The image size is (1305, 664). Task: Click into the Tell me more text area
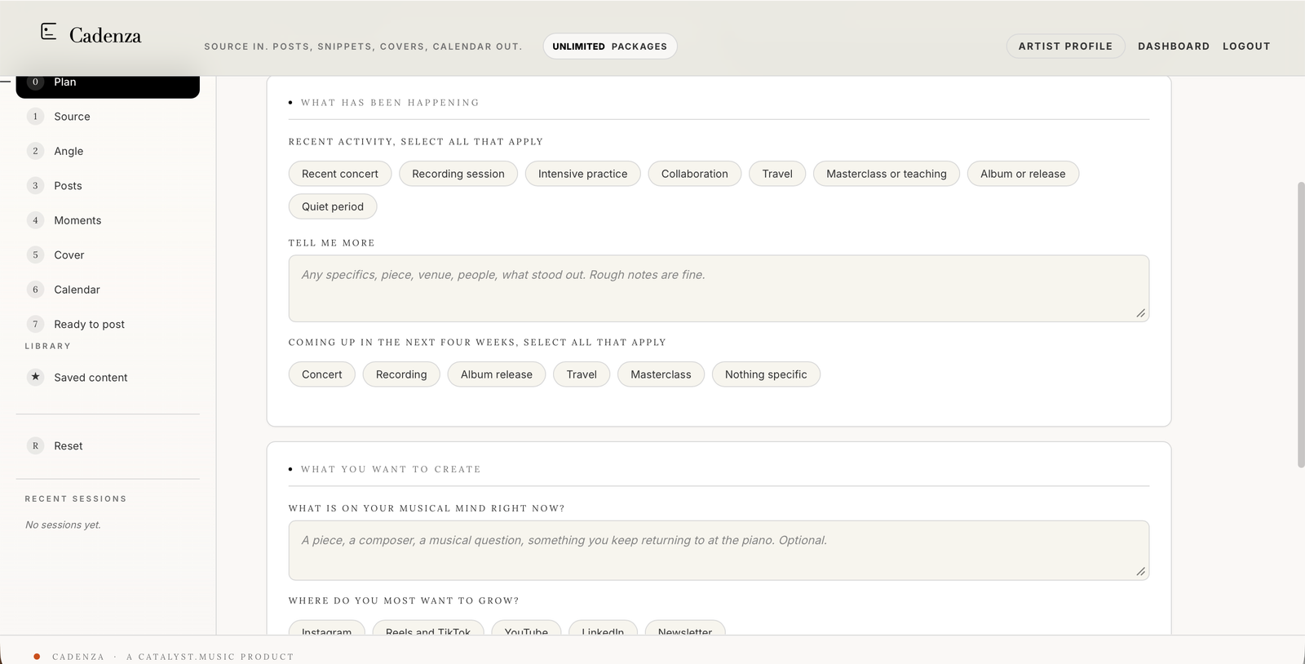pos(719,289)
